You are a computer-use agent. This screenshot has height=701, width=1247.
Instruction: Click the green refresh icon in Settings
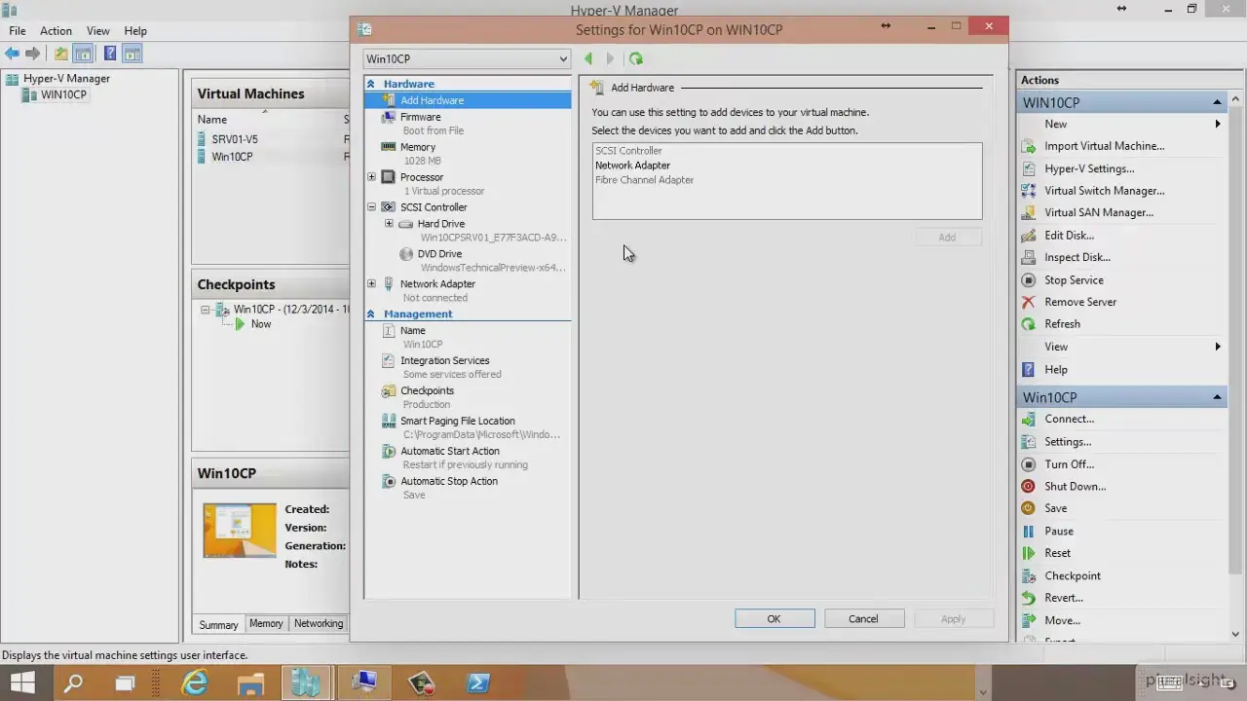click(x=636, y=59)
